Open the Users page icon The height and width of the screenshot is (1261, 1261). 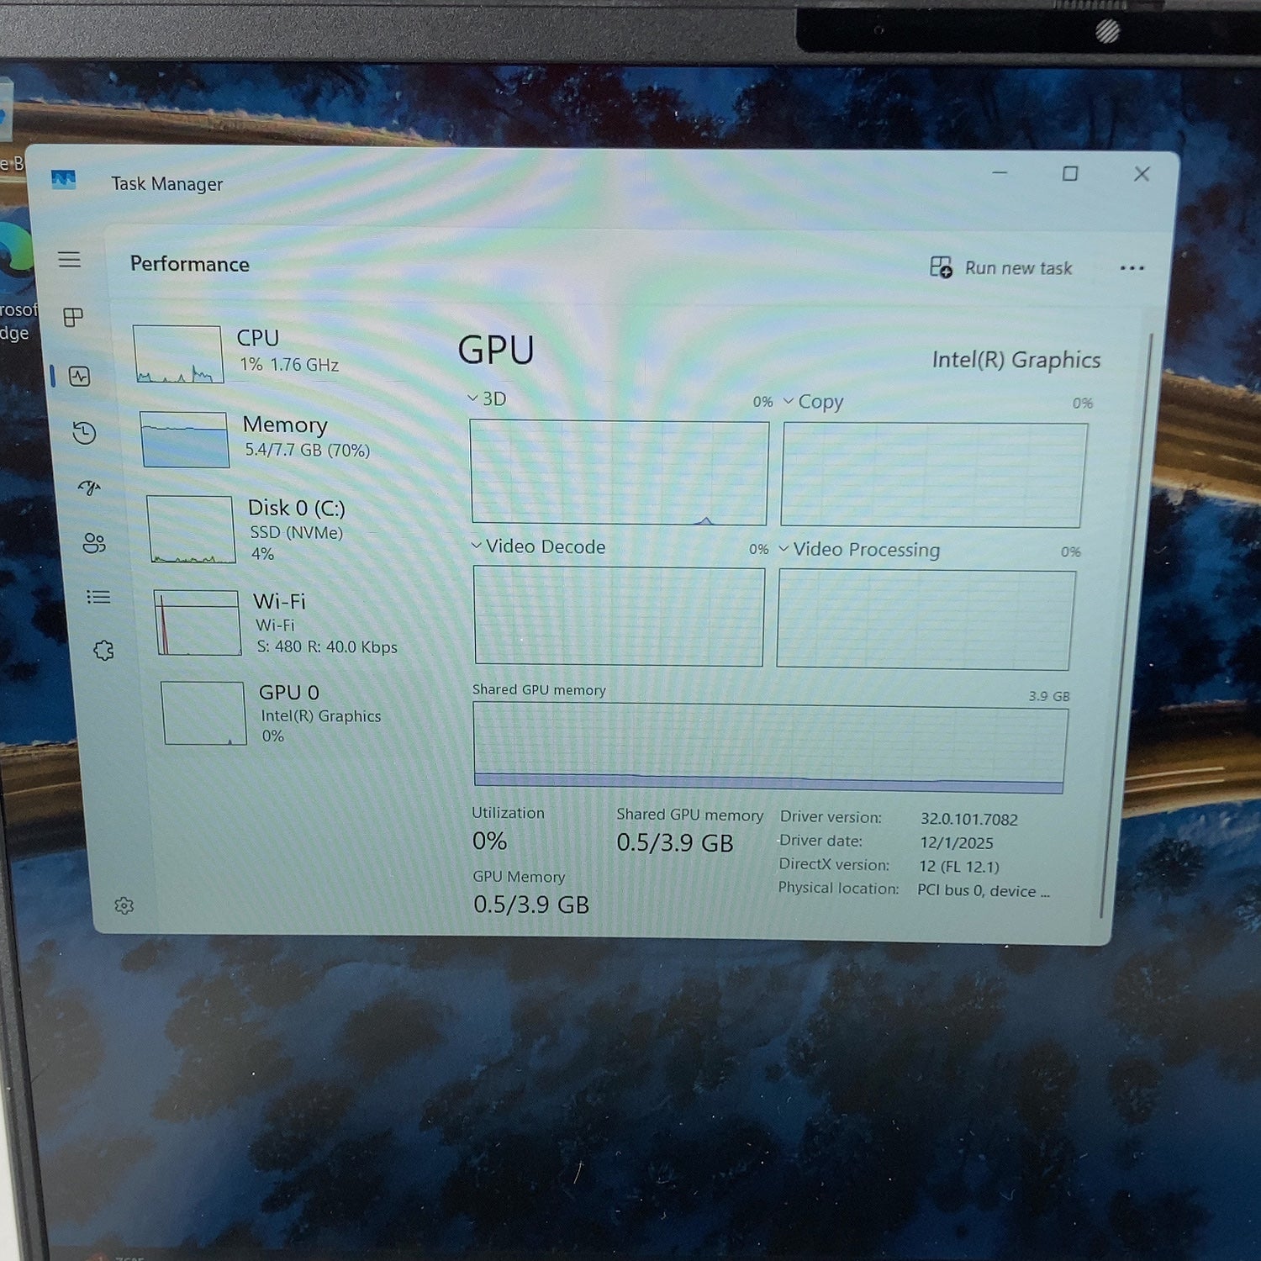94,543
